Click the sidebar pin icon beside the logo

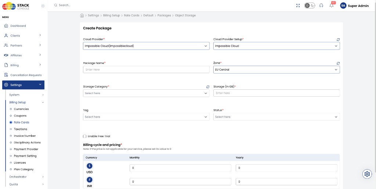[x=43, y=6]
